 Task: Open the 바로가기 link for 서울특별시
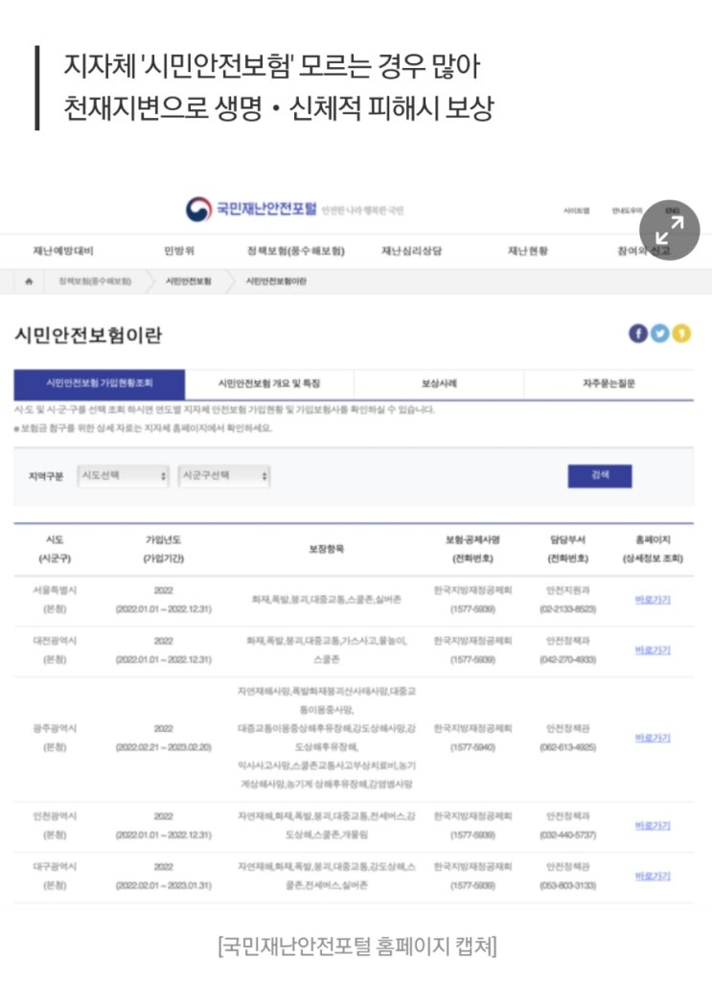coord(653,600)
